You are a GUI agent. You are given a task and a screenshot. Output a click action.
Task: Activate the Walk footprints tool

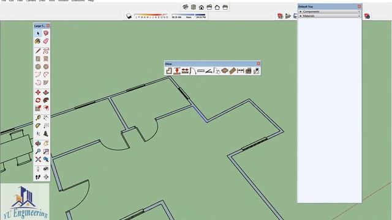tap(38, 177)
